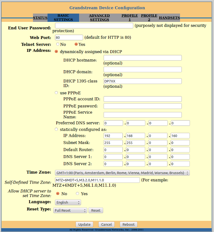Set Telnet Server to Yes

(x=76, y=44)
